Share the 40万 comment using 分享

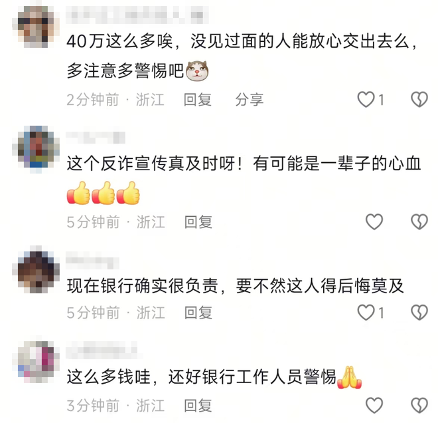pyautogui.click(x=249, y=100)
